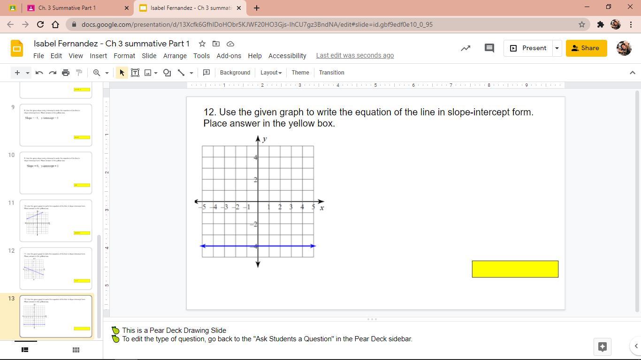This screenshot has height=360, width=641.
Task: Select the shape tool
Action: 167,73
